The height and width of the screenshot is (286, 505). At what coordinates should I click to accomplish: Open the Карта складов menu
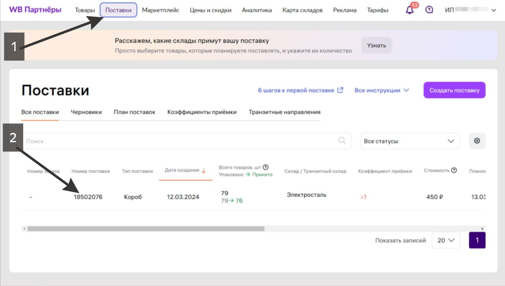pos(302,10)
